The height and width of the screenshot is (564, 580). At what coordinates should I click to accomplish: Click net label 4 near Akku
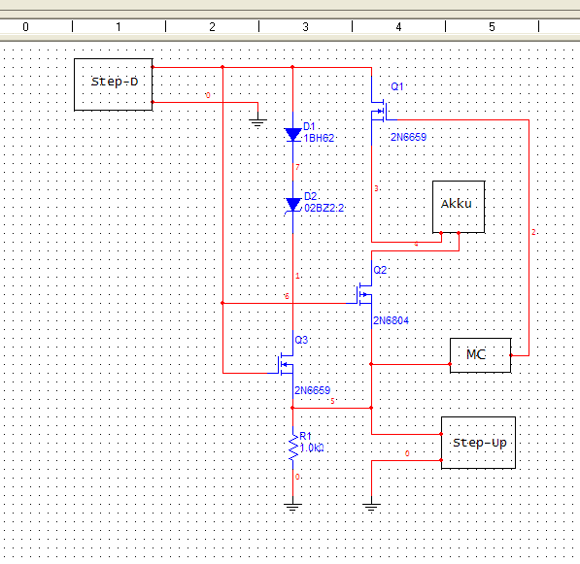click(x=416, y=244)
